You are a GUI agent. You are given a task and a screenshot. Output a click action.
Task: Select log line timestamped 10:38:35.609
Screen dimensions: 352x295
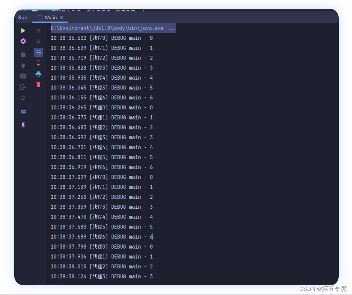click(102, 48)
